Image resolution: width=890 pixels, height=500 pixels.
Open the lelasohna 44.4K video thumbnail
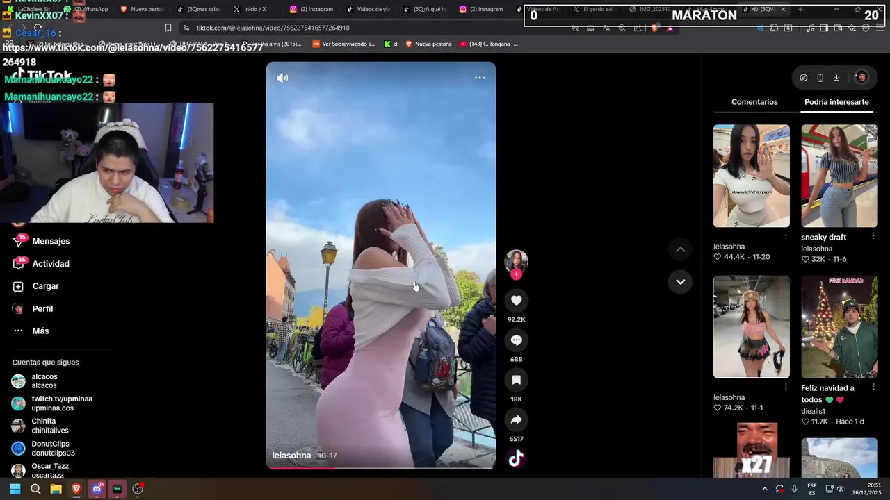[x=752, y=176]
